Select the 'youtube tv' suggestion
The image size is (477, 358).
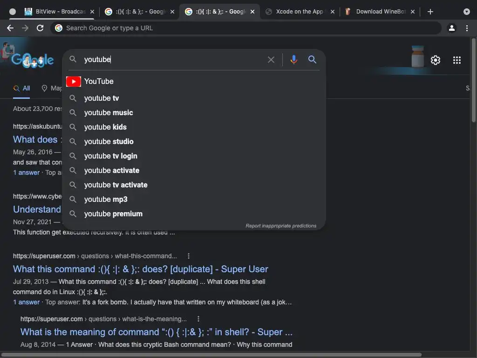coord(194,98)
